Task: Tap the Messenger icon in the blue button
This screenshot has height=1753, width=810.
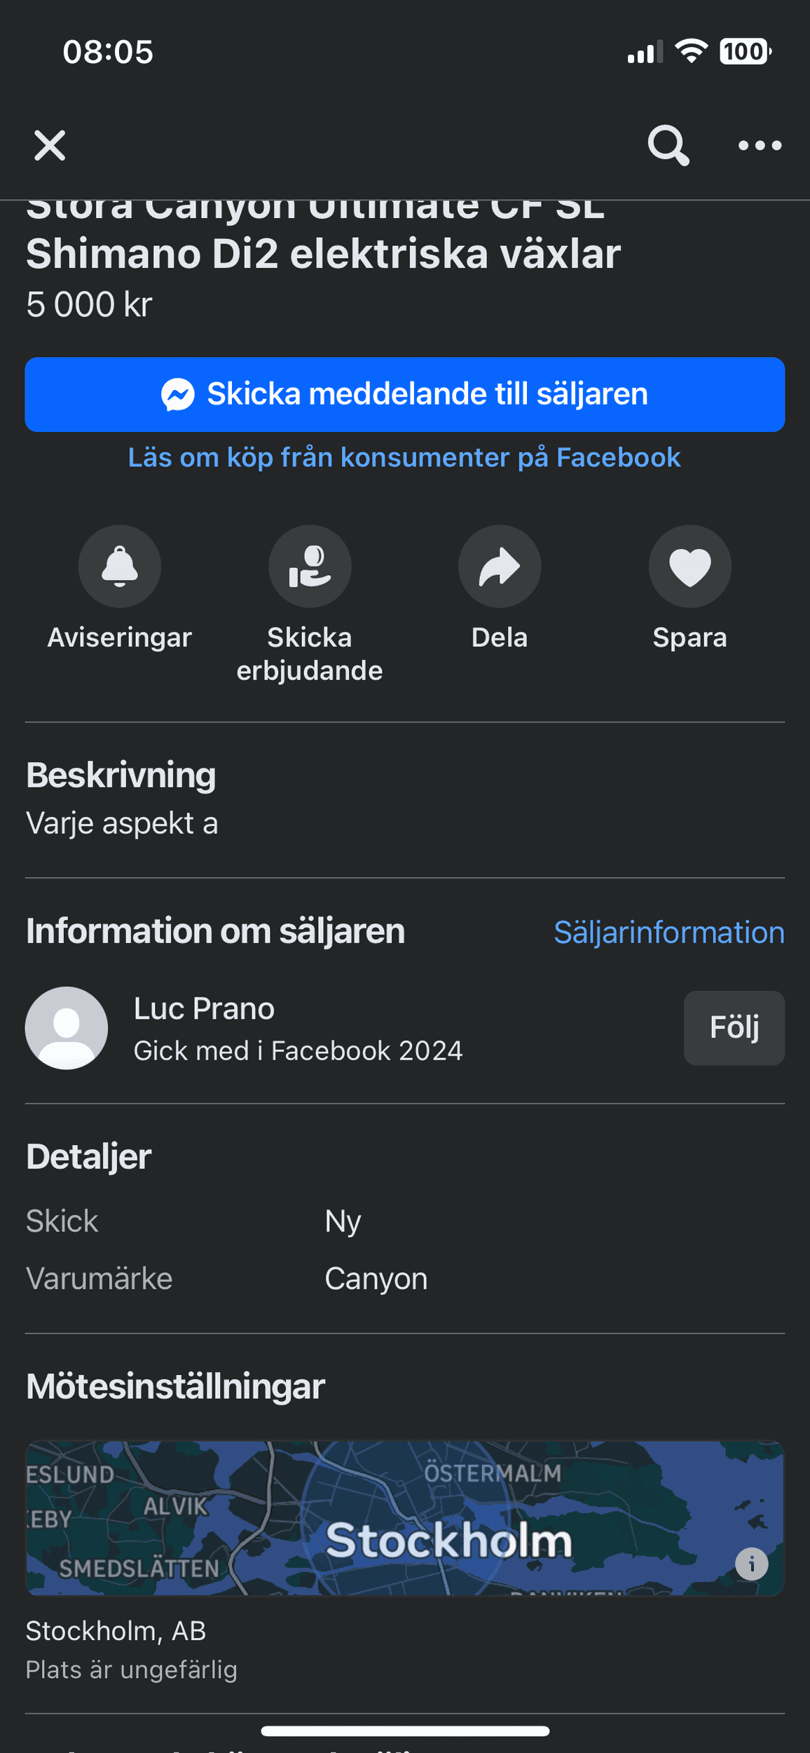Action: tap(178, 395)
